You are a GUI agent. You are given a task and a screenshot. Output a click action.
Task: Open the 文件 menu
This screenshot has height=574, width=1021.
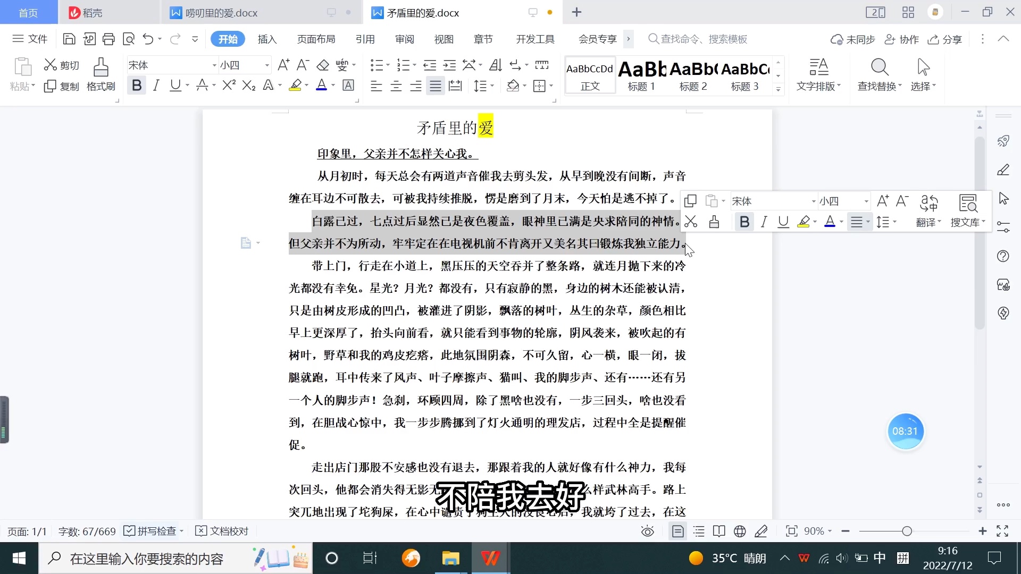click(30, 39)
